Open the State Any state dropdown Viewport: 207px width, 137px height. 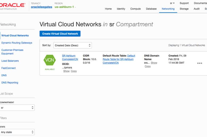click(x=17, y=132)
